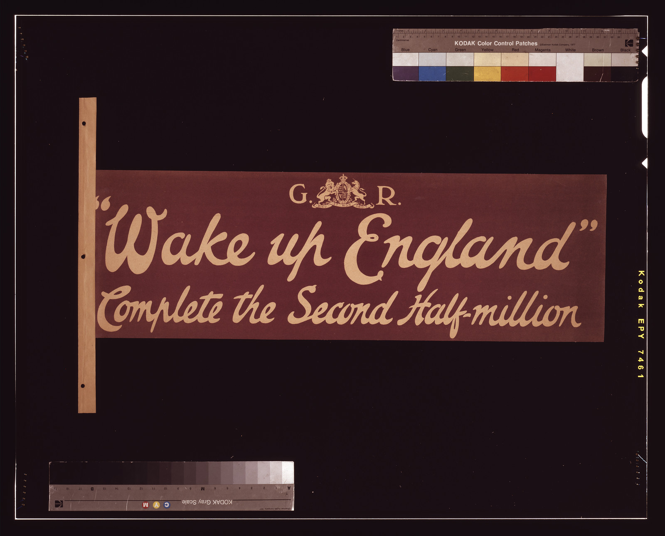The image size is (665, 536).
Task: Click the "Blue" patch label
Action: [405, 50]
